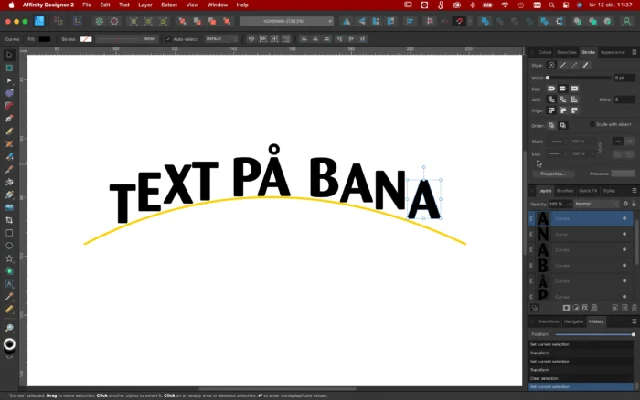
Task: Align stroke to outside icon
Action: point(574,111)
